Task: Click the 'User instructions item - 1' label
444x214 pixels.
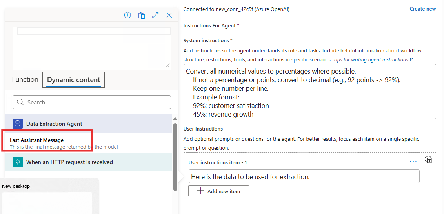Action: pos(218,162)
